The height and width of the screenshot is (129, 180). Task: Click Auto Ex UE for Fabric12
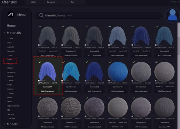coord(42,51)
